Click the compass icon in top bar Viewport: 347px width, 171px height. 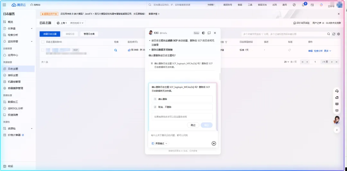coord(294,4)
